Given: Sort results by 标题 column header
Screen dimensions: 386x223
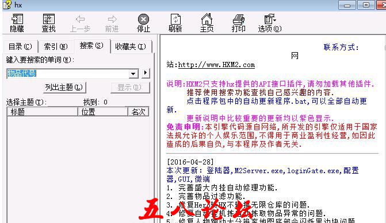Looking at the screenshot, I should tap(43, 112).
